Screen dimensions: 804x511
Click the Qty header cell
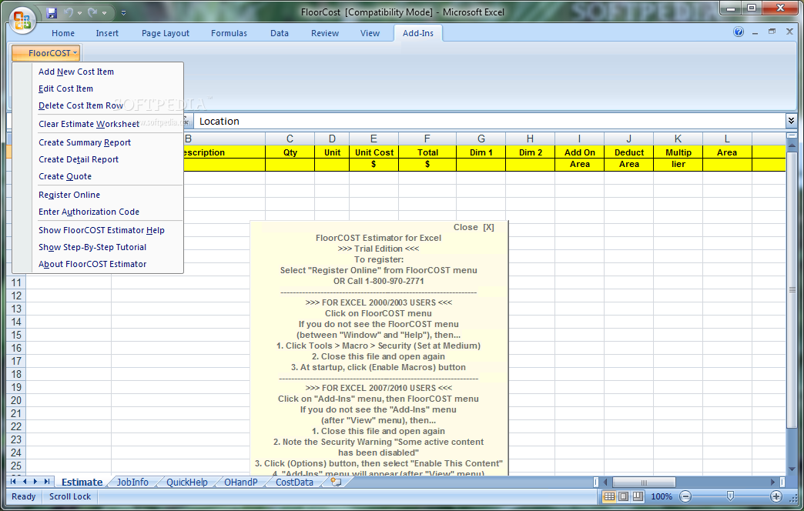pos(290,152)
